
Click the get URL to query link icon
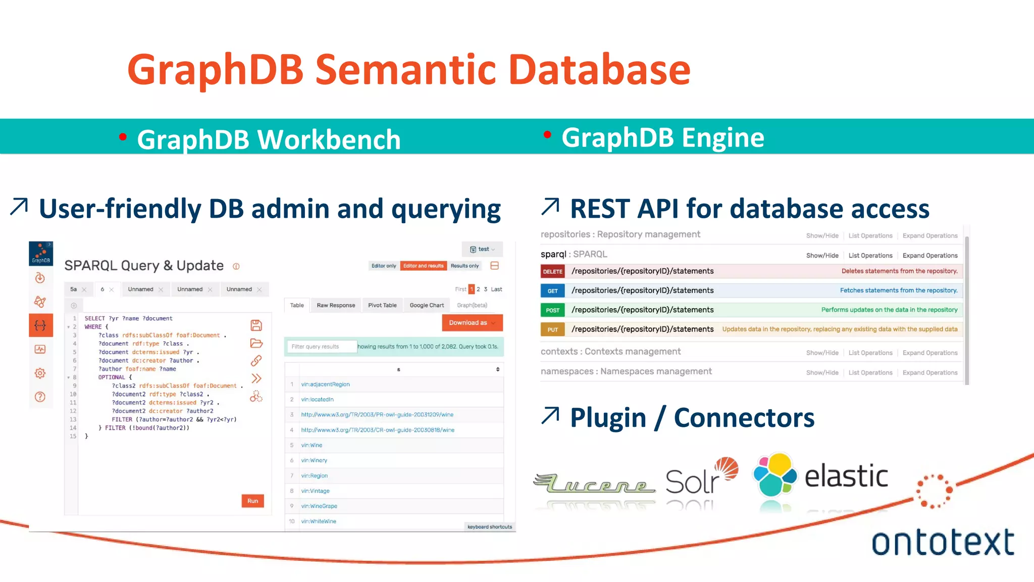pos(256,361)
